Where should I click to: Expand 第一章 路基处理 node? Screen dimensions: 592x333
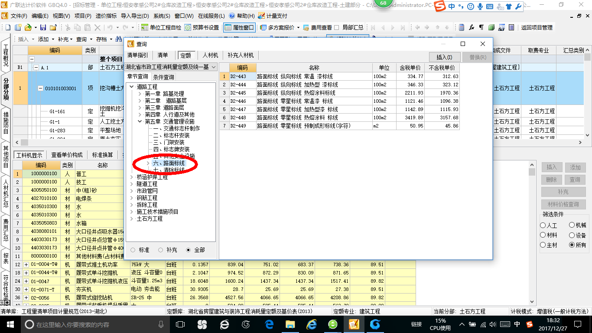click(x=140, y=94)
